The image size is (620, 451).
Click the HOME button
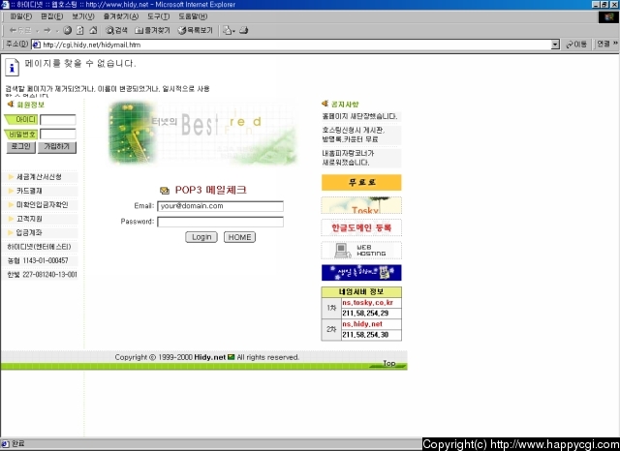coord(239,237)
